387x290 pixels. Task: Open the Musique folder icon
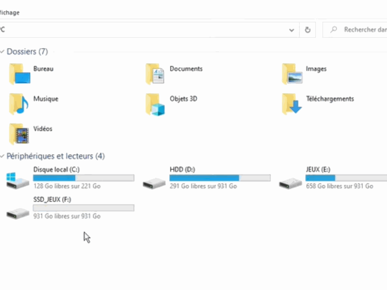[x=19, y=104]
